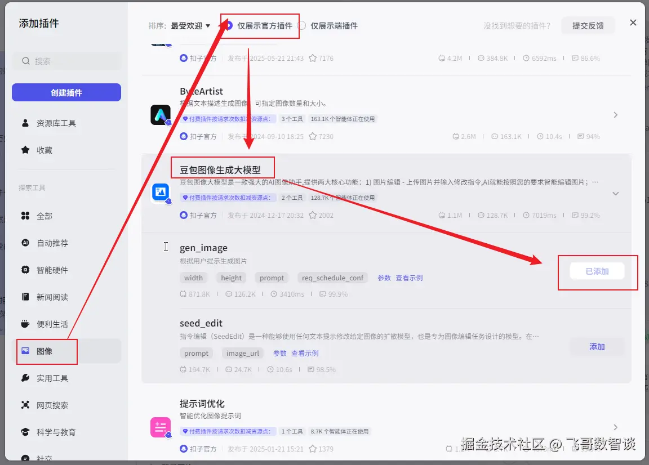
Task: Click the image_url parameter tag
Action: (243, 354)
